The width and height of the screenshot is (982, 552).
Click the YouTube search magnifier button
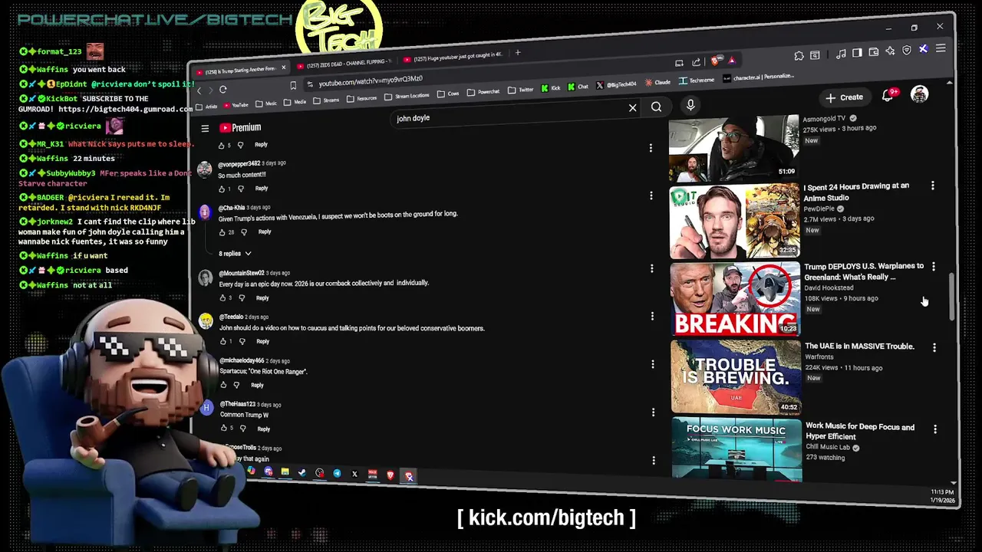point(656,107)
